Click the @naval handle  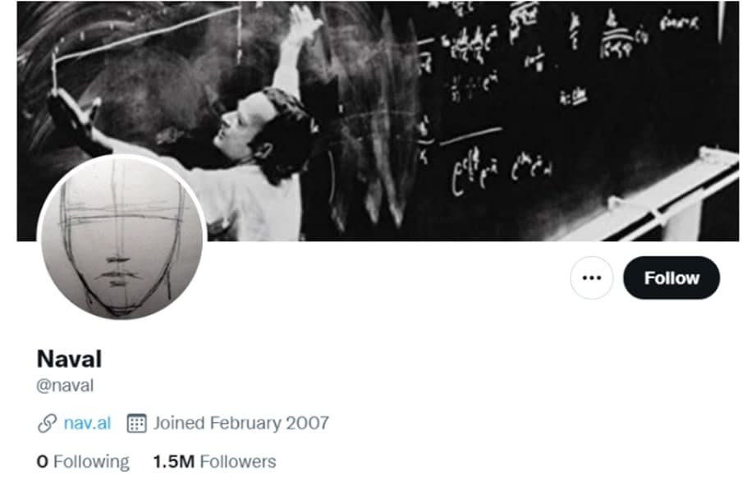click(x=65, y=386)
